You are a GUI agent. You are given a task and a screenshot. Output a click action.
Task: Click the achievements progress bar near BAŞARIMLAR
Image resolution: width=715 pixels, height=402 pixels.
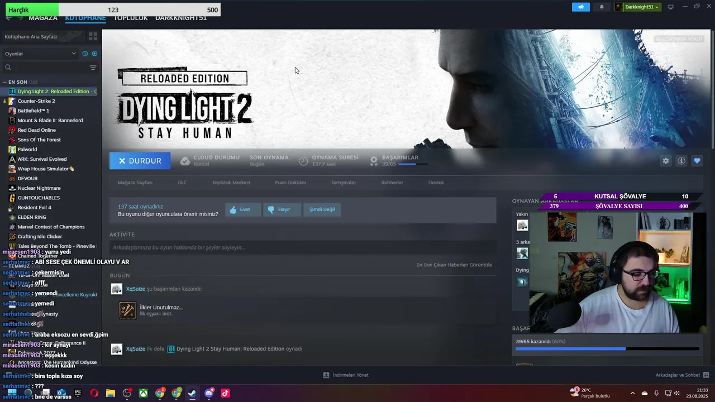click(x=413, y=164)
